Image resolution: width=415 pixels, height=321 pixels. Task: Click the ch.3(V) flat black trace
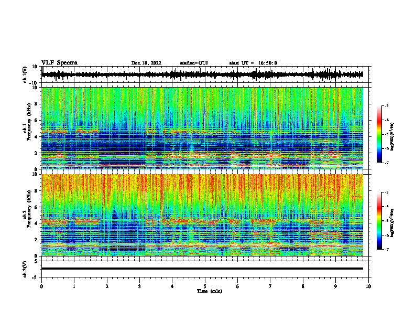pos(202,269)
